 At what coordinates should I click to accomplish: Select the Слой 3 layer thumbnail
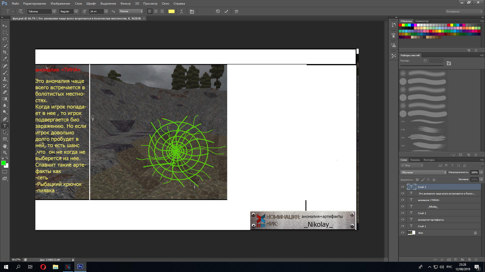tap(411, 187)
